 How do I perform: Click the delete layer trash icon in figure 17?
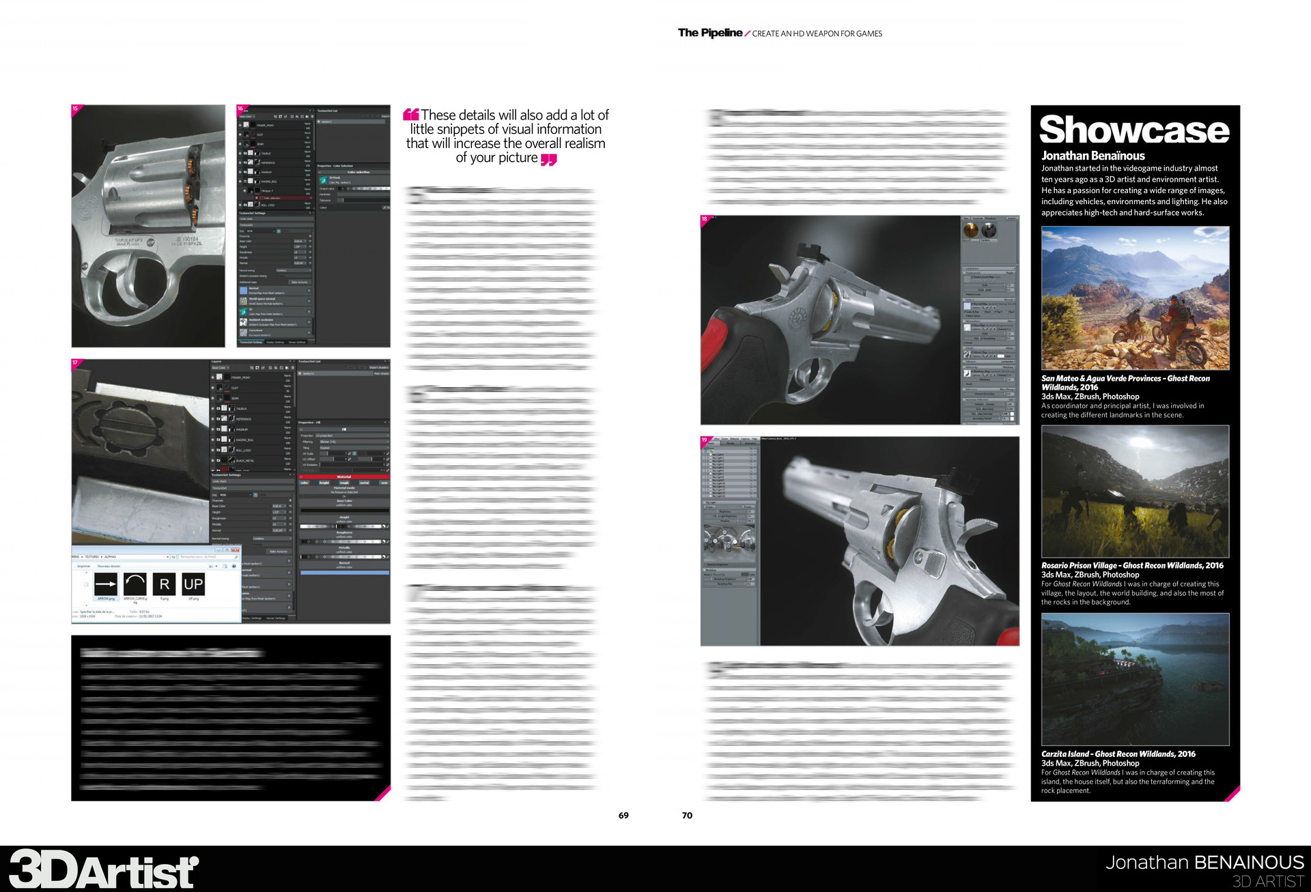pos(292,368)
